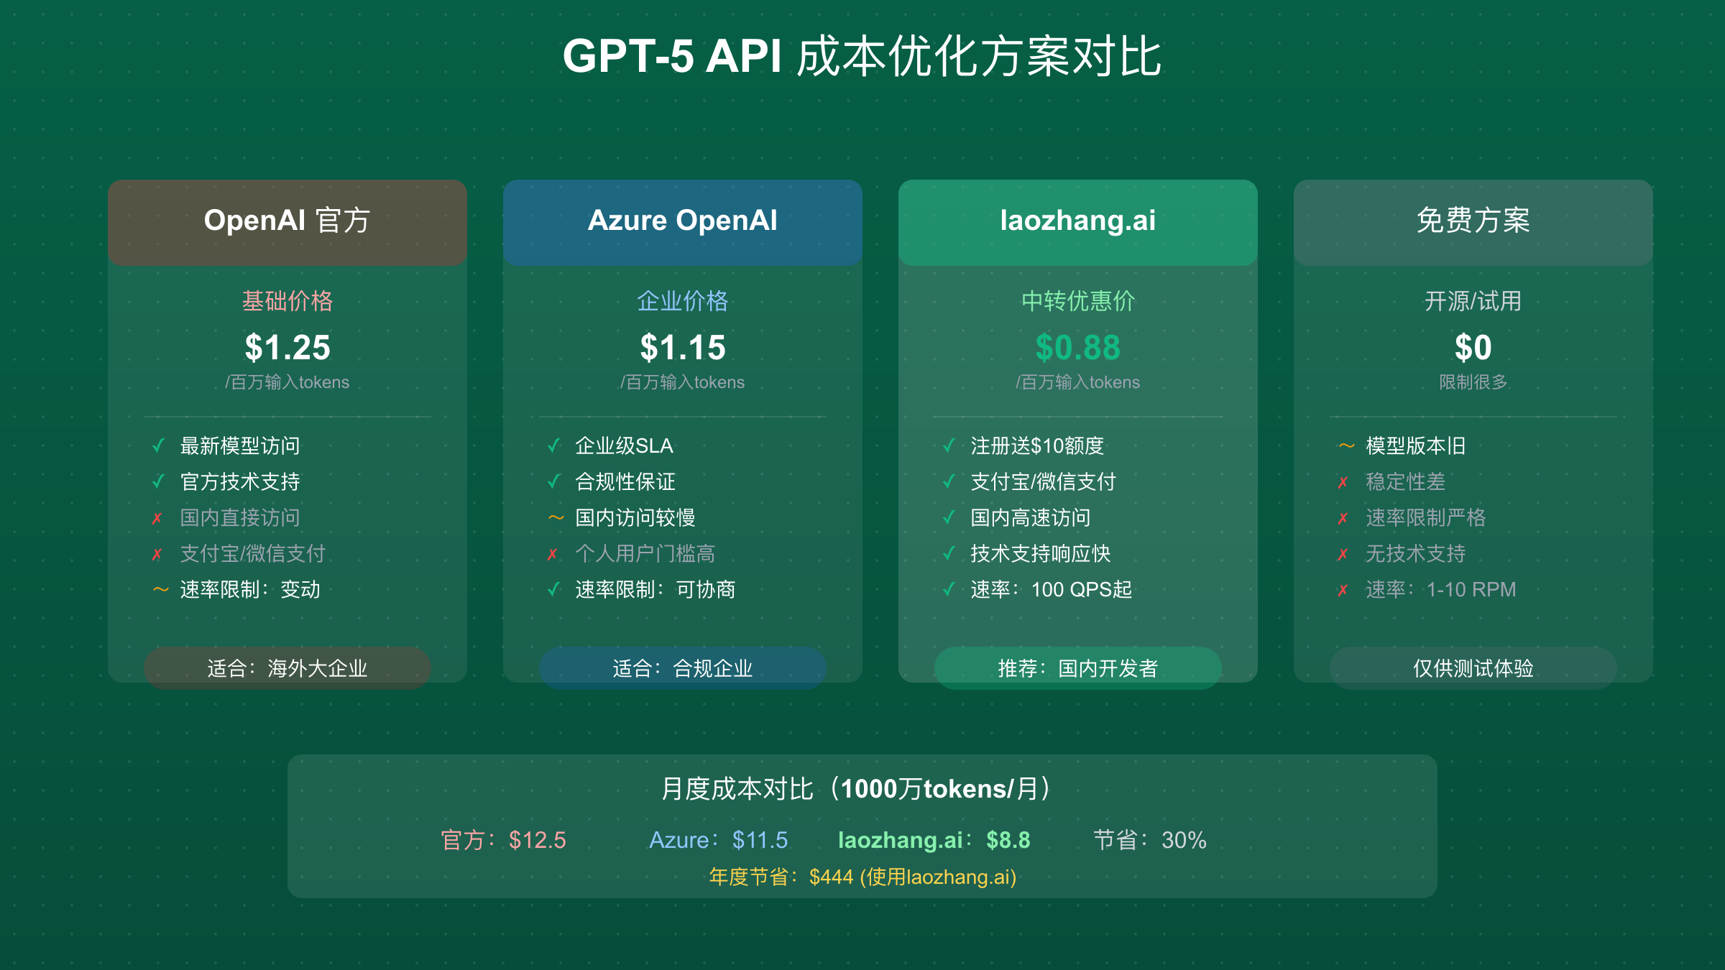Viewport: 1725px width, 970px height.
Task: Click the 适合：海外大企业 pill button
Action: (287, 668)
